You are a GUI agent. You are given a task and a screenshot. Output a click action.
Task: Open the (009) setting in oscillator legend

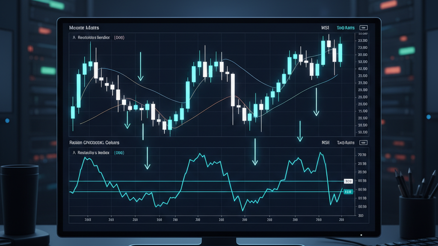[x=119, y=152]
